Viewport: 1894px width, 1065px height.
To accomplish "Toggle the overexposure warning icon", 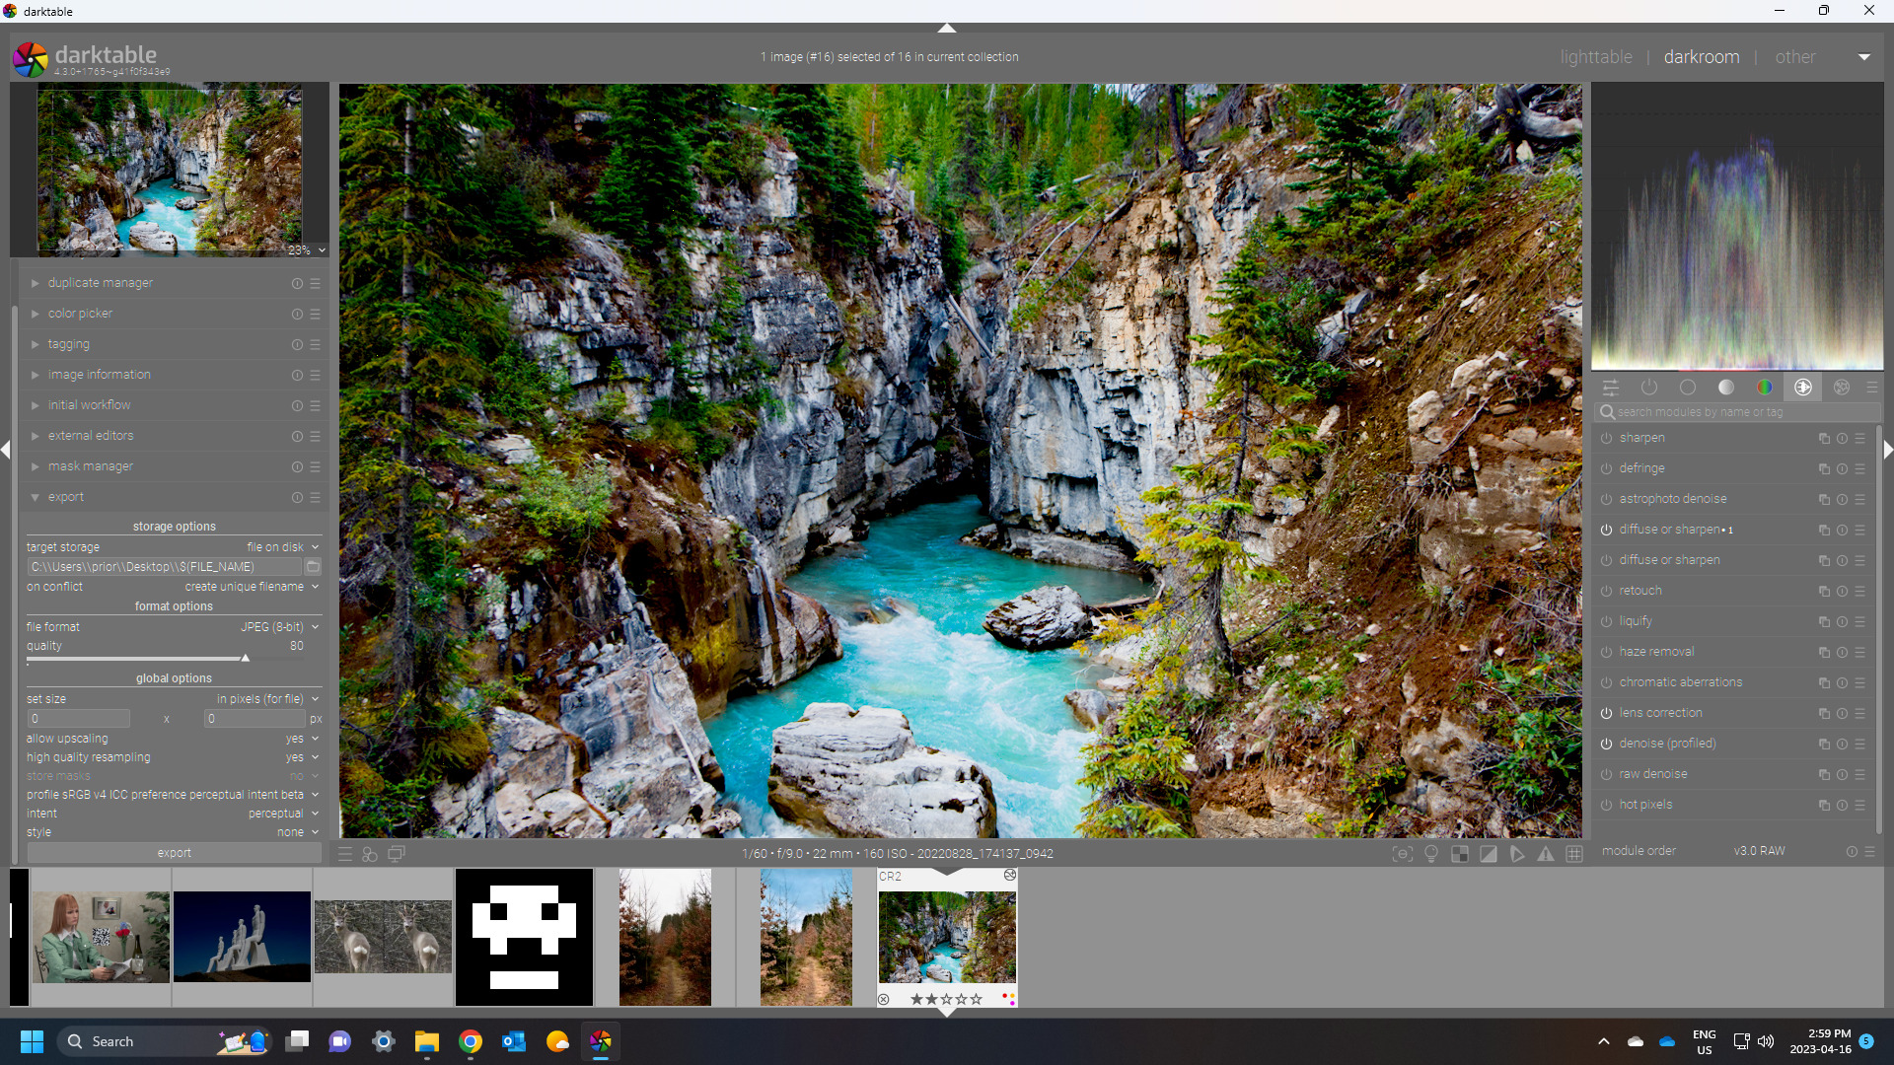I will tap(1489, 854).
